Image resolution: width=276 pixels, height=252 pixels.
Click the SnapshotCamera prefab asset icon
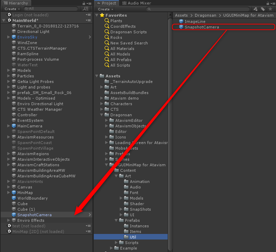181,27
